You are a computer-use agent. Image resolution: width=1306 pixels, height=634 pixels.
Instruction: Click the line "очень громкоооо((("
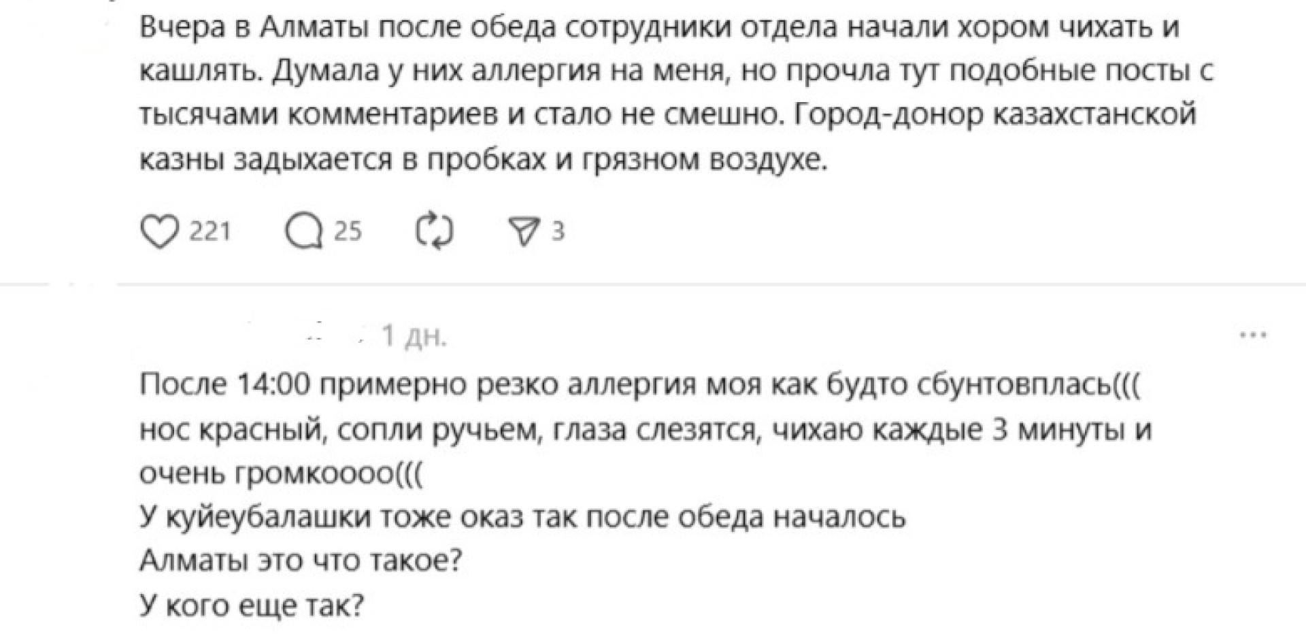point(281,473)
